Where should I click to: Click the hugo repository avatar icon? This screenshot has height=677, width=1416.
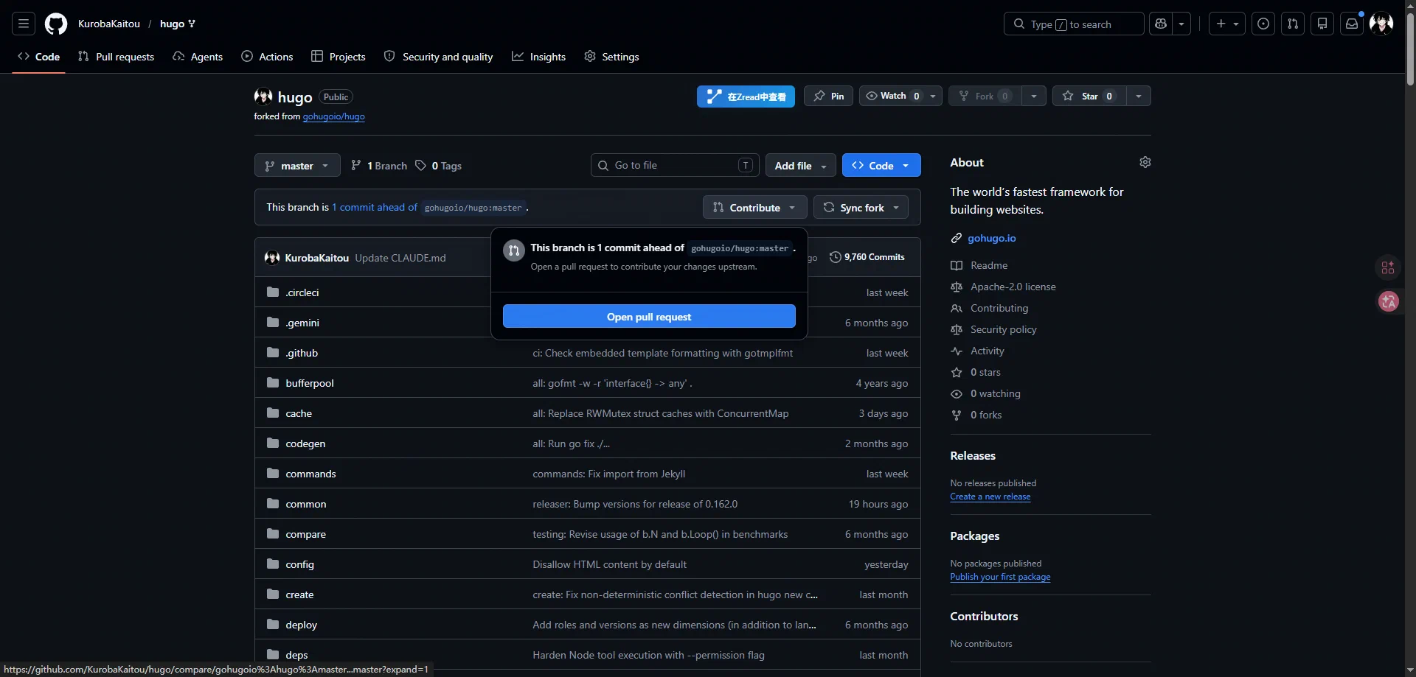(x=263, y=97)
